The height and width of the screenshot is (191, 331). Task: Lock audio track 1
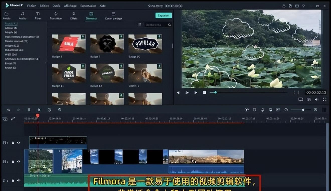[x=13, y=180]
